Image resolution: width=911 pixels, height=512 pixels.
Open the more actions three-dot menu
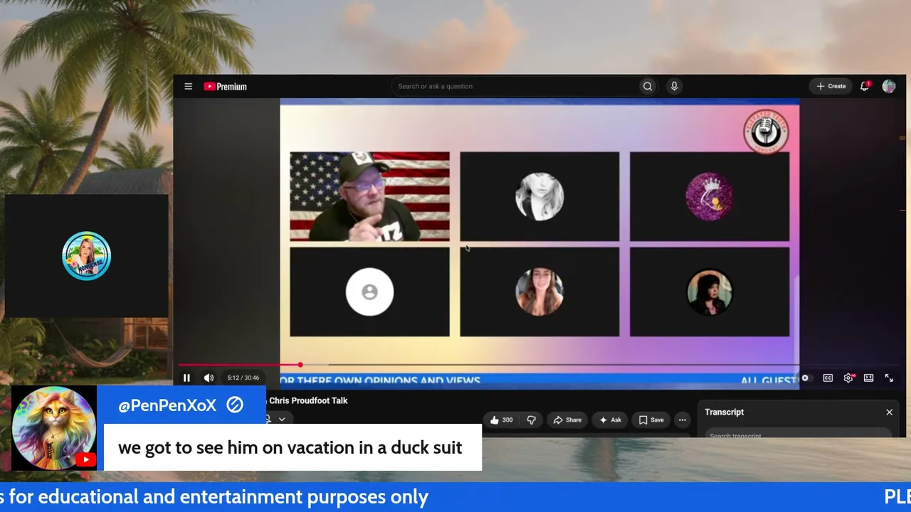[x=682, y=420]
